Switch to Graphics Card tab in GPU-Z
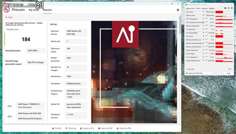 point(190,8)
